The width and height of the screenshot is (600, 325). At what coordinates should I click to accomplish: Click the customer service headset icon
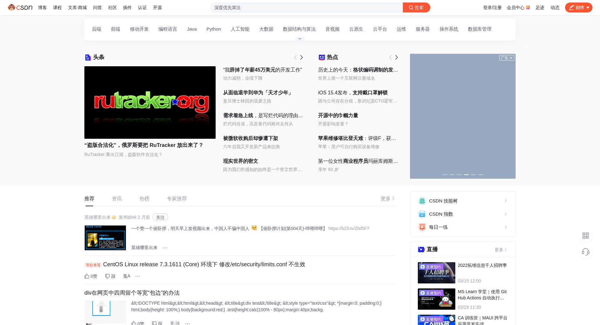pos(586,252)
